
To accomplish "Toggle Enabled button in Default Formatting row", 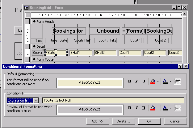I will (178, 81).
